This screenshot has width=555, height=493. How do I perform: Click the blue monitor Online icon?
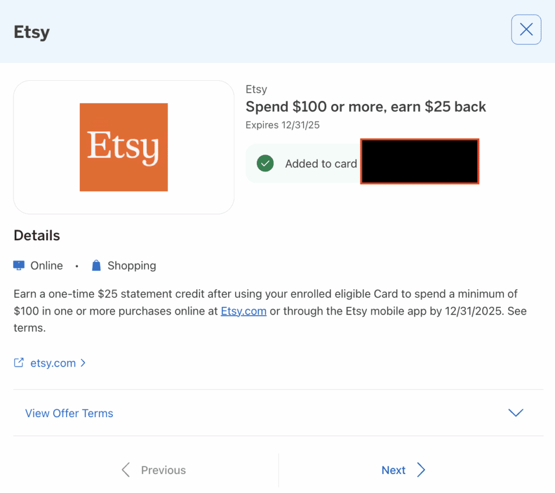(x=19, y=265)
